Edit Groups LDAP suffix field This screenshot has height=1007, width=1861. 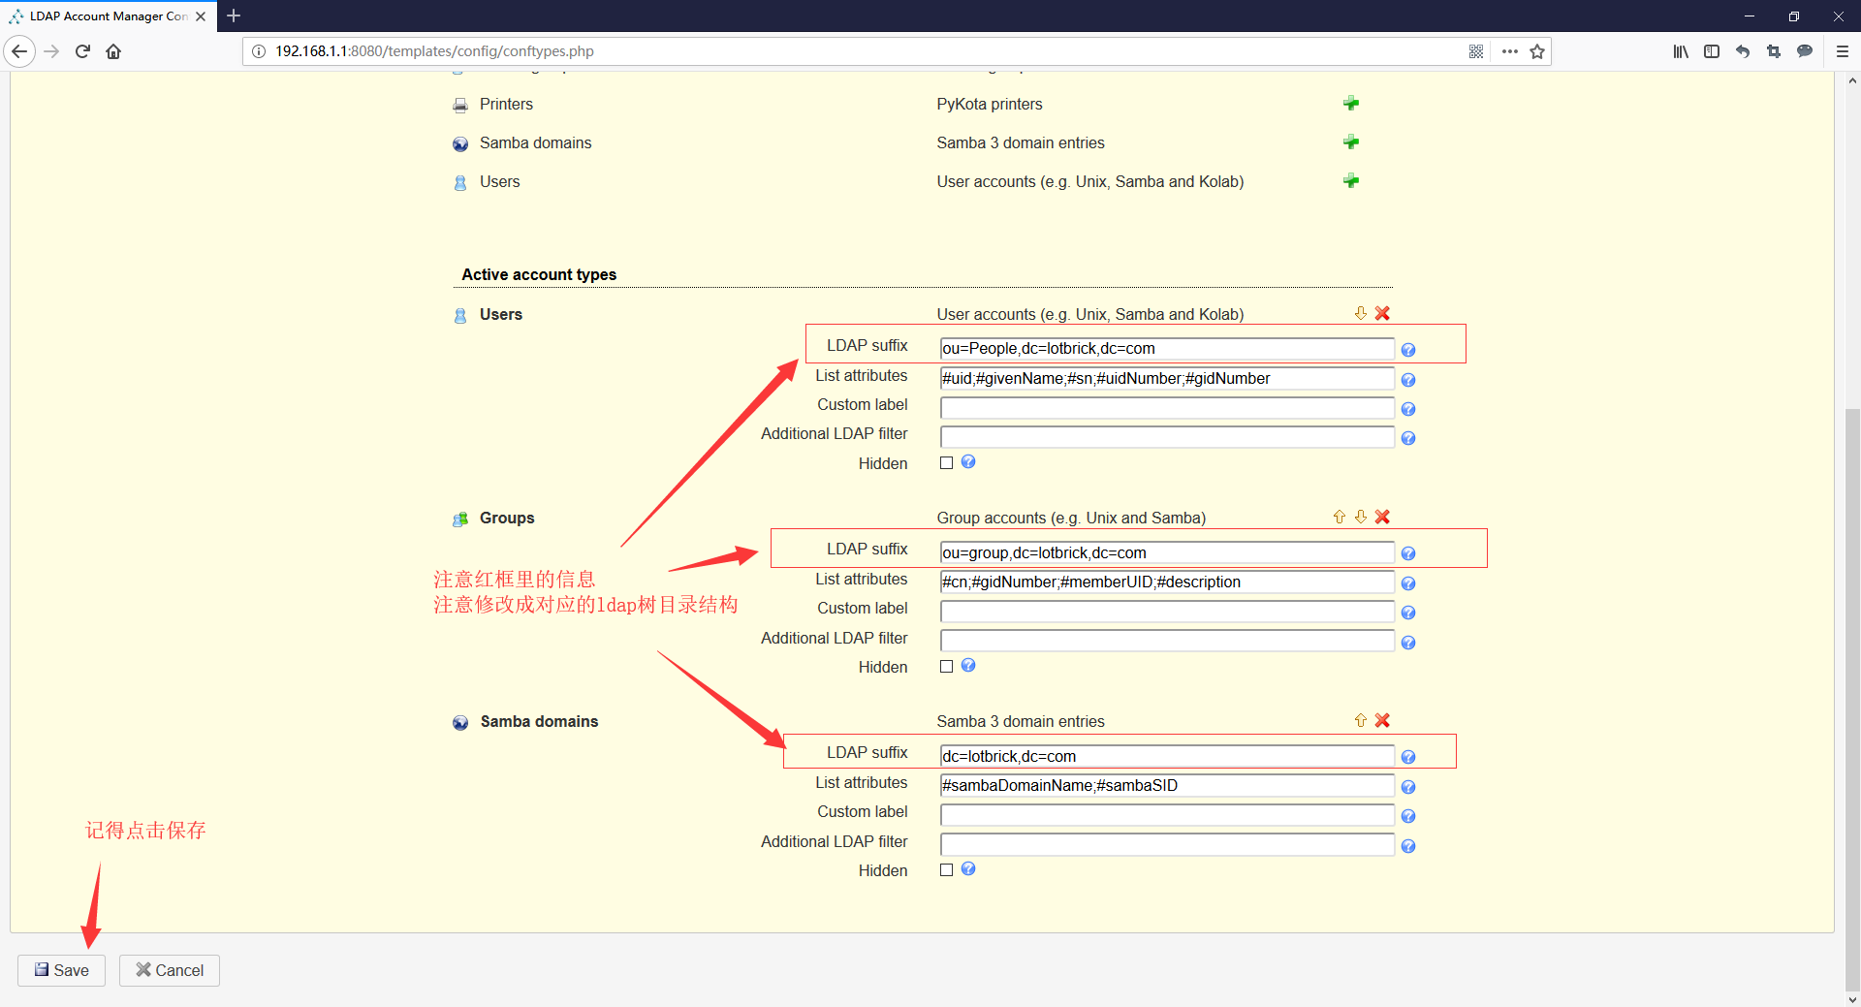pyautogui.click(x=1167, y=552)
